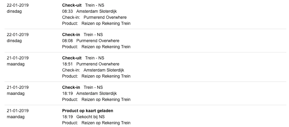Image resolution: width=289 pixels, height=127 pixels.
Task: Click the 08:33 Check-uit heading
Action: pos(83,5)
